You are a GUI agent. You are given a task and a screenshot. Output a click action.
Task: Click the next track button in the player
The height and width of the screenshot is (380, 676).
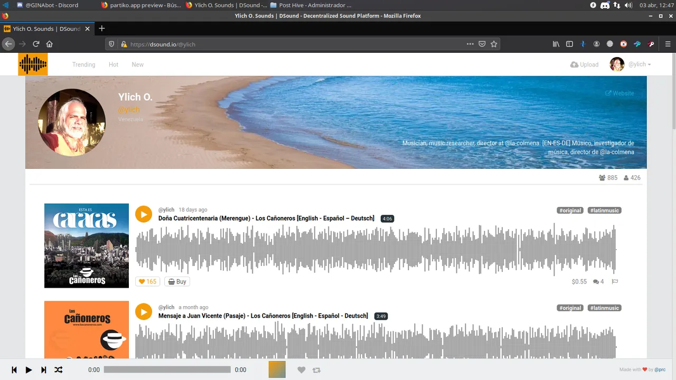click(44, 370)
